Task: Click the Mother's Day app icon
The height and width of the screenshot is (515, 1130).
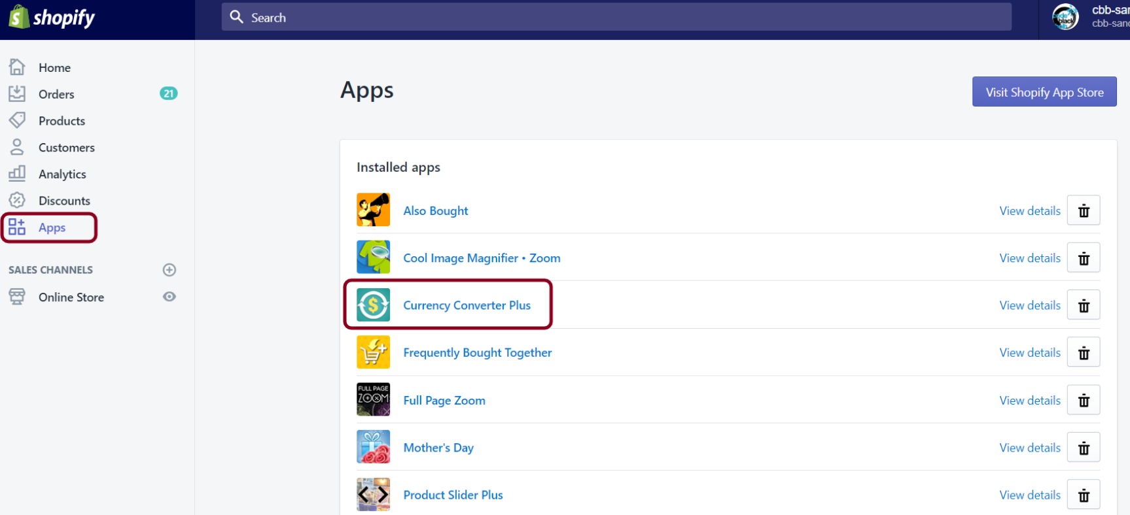Action: (373, 446)
